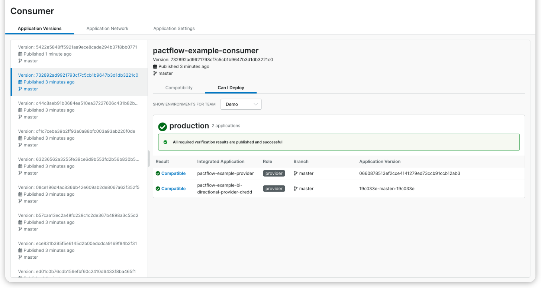The height and width of the screenshot is (288, 541).
Task: Click the production environment title
Action: pyautogui.click(x=189, y=126)
